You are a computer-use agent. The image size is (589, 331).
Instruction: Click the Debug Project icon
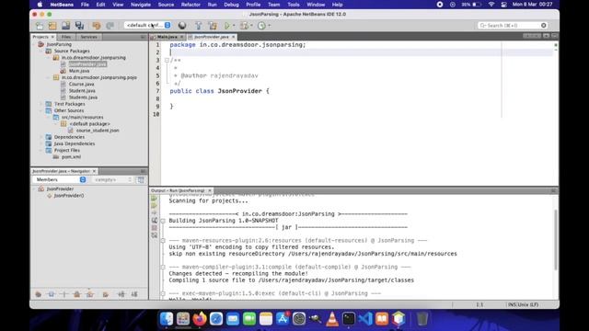point(244,26)
